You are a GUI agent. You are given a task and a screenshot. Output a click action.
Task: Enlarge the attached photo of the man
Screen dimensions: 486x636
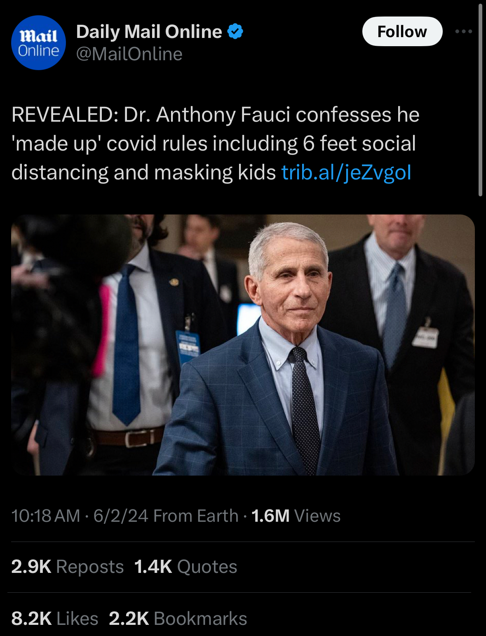243,344
